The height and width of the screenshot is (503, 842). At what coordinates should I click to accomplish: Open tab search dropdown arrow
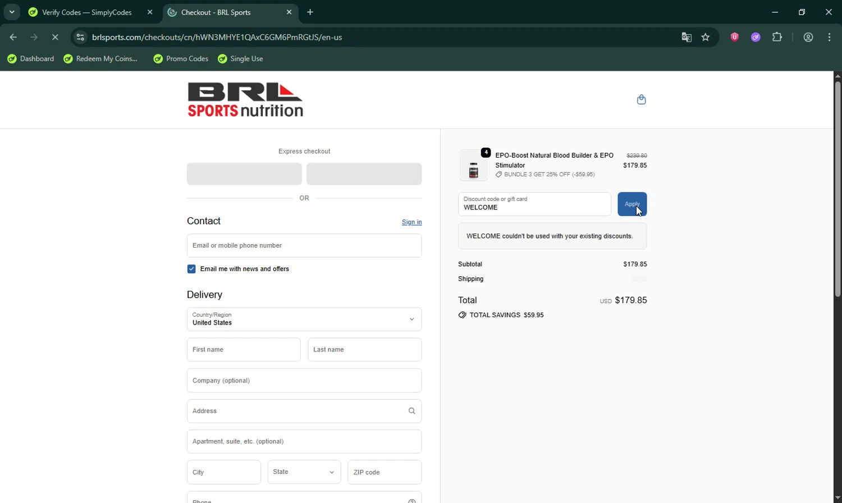tap(11, 12)
